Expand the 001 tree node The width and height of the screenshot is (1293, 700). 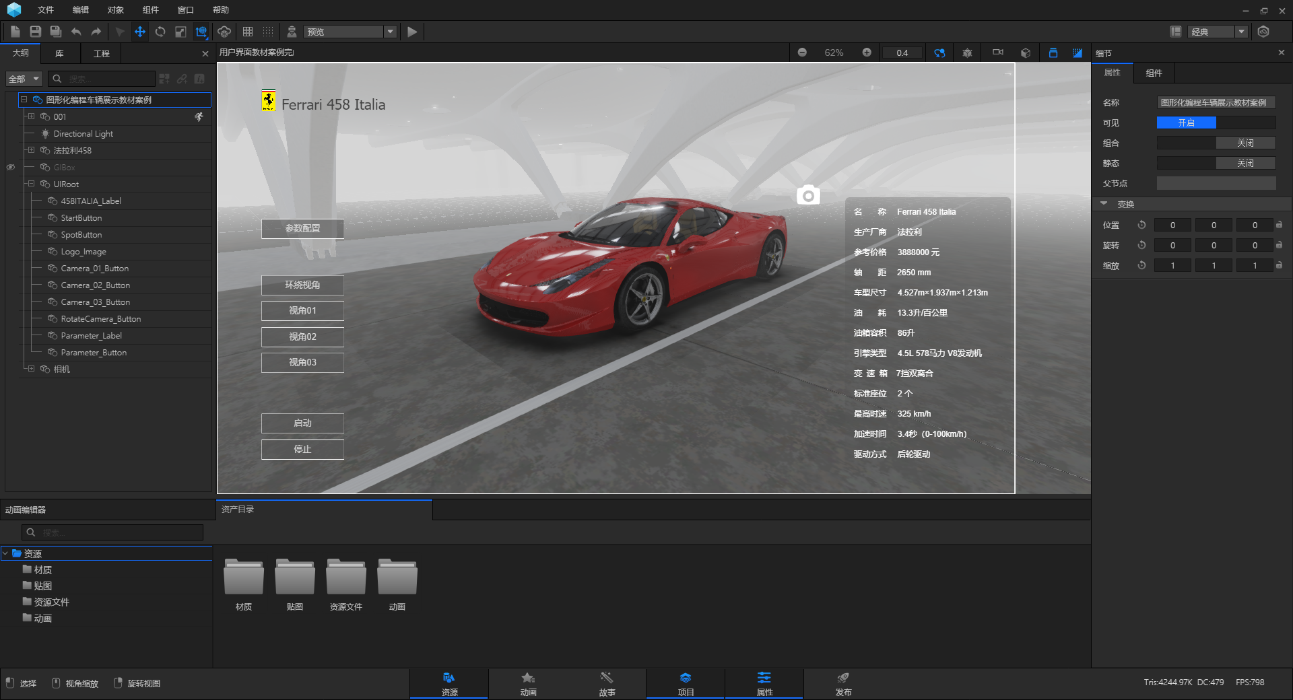pyautogui.click(x=31, y=116)
